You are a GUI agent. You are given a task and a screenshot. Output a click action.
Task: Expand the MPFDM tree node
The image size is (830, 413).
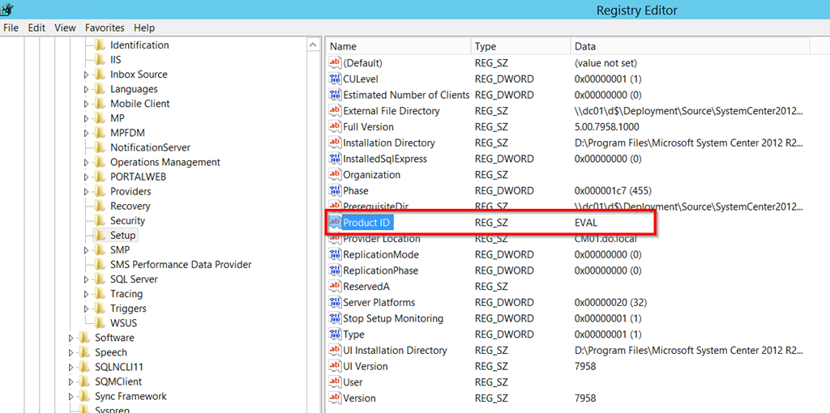pyautogui.click(x=86, y=134)
